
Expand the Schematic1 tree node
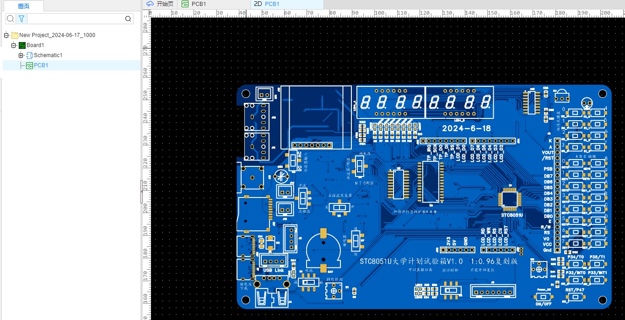[21, 55]
